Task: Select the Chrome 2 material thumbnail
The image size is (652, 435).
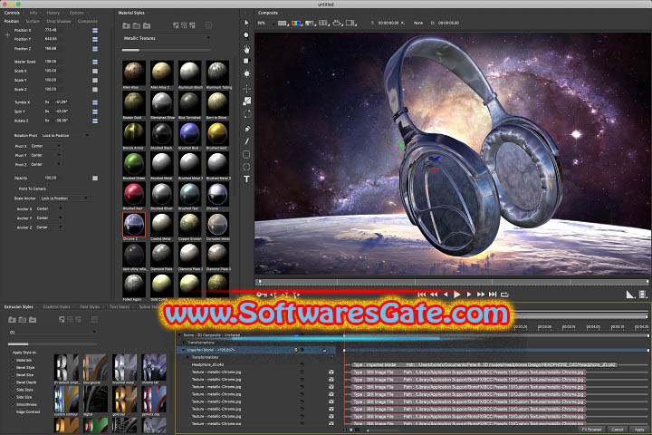Action: (134, 225)
